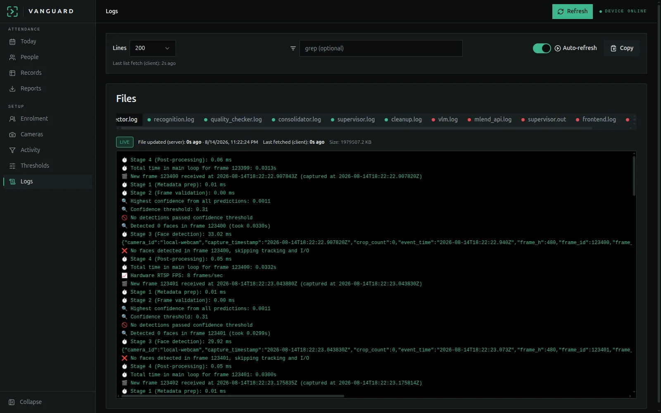Viewport: 661px width, 413px height.
Task: Click 'Size: 1979507.2 KB' text
Action: pyautogui.click(x=350, y=142)
